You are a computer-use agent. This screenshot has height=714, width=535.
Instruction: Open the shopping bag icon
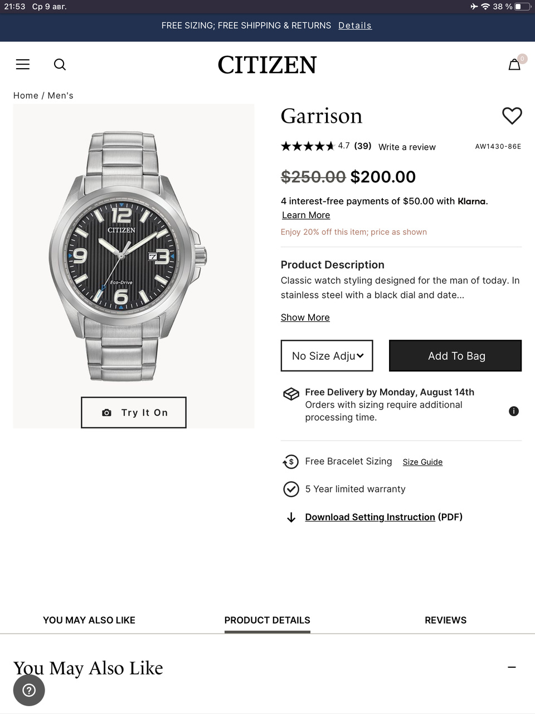[514, 65]
